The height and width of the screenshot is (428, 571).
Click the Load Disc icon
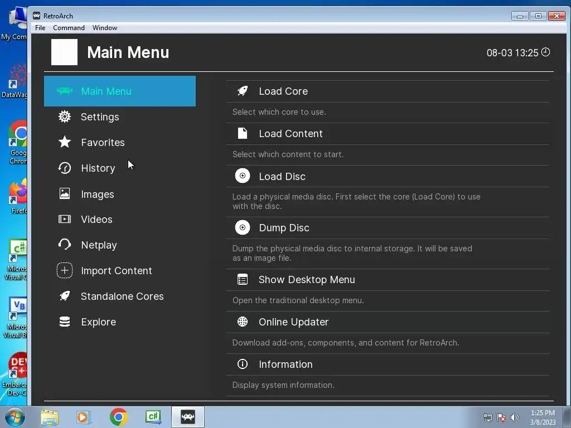pos(243,176)
